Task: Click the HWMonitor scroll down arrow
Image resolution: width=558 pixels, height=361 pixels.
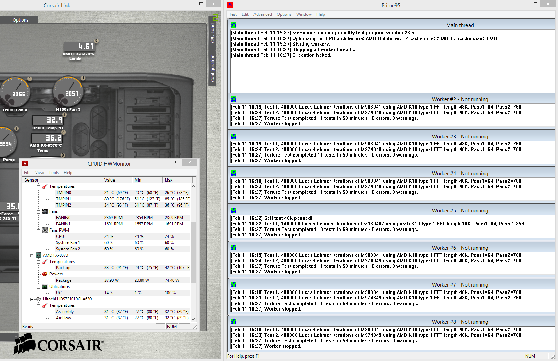Action: click(x=193, y=319)
